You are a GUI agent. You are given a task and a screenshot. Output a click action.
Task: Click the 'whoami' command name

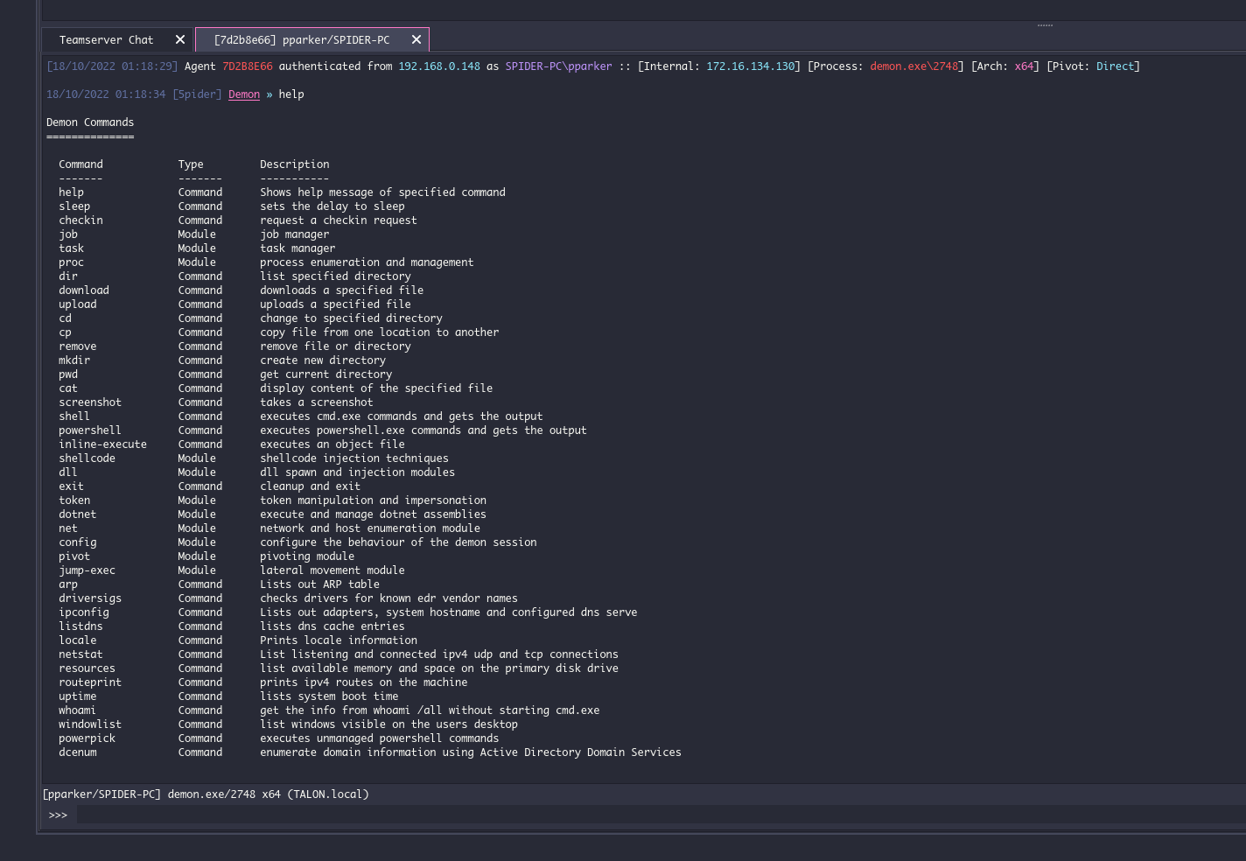pos(78,710)
